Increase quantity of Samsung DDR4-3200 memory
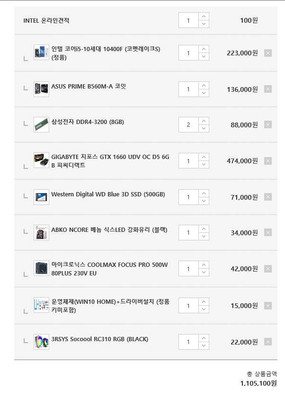The image size is (285, 397). [x=204, y=121]
